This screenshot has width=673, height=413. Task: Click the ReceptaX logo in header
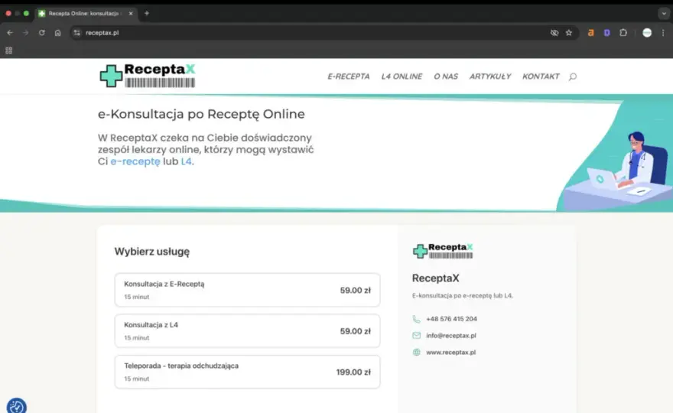148,76
